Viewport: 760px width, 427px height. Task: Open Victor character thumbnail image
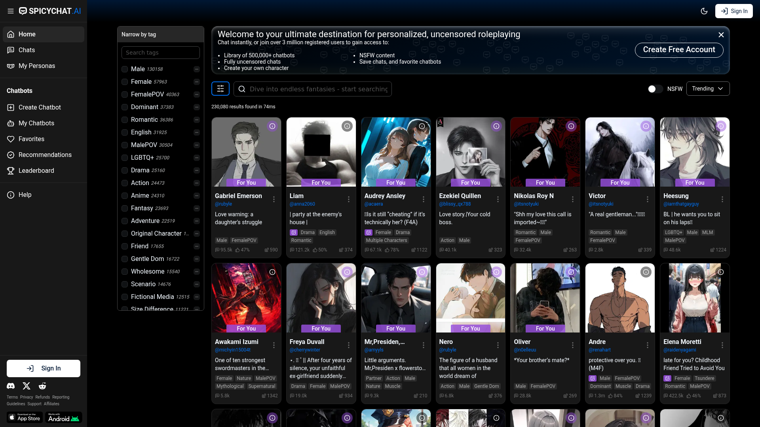(620, 152)
